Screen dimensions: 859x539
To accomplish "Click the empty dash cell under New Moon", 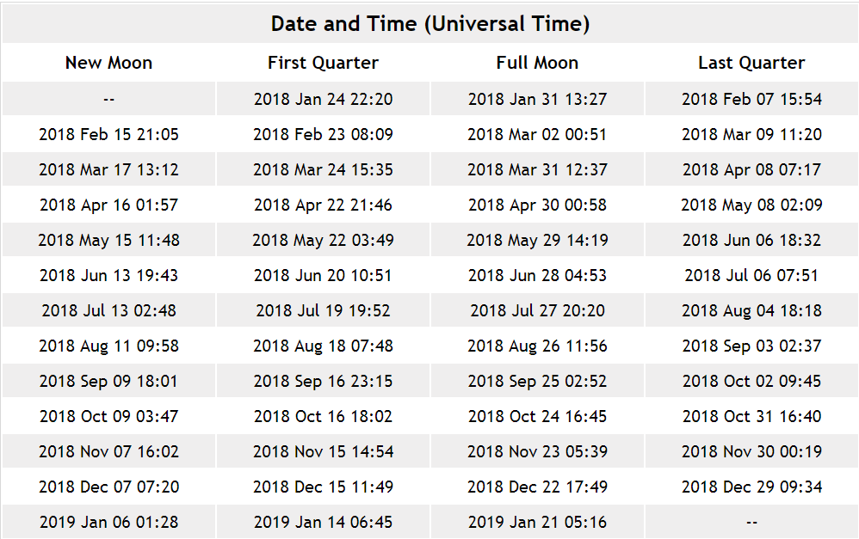I will click(108, 99).
